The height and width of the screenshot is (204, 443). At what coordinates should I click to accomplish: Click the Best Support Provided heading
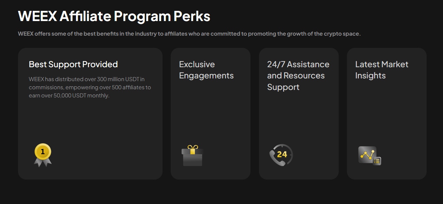tap(73, 64)
